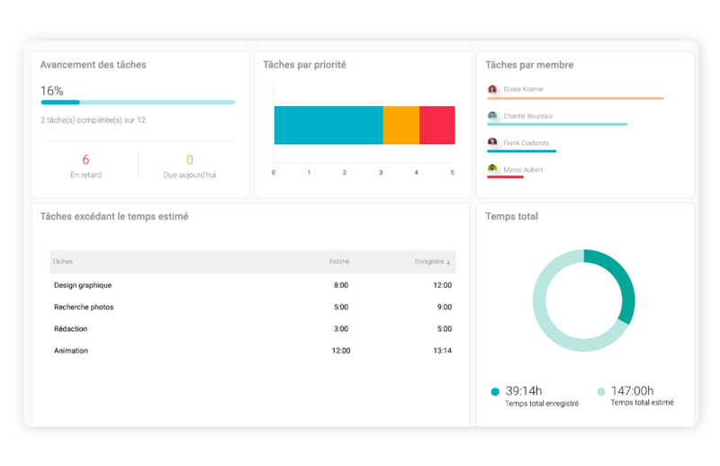Click the Gisele Kramer name label
The width and height of the screenshot is (720, 466).
tap(524, 89)
